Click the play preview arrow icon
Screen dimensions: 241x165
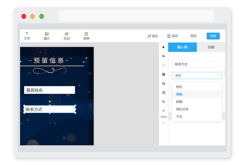(164, 47)
